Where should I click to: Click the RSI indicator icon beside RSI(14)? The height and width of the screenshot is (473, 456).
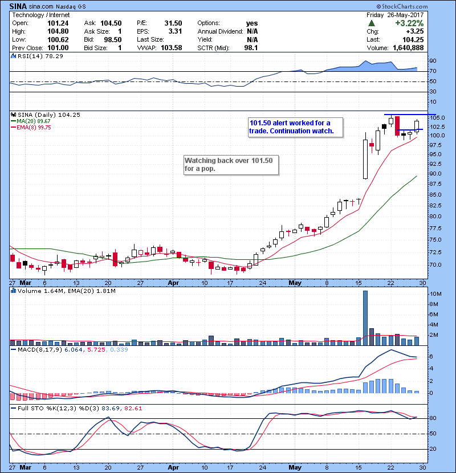tap(13, 56)
